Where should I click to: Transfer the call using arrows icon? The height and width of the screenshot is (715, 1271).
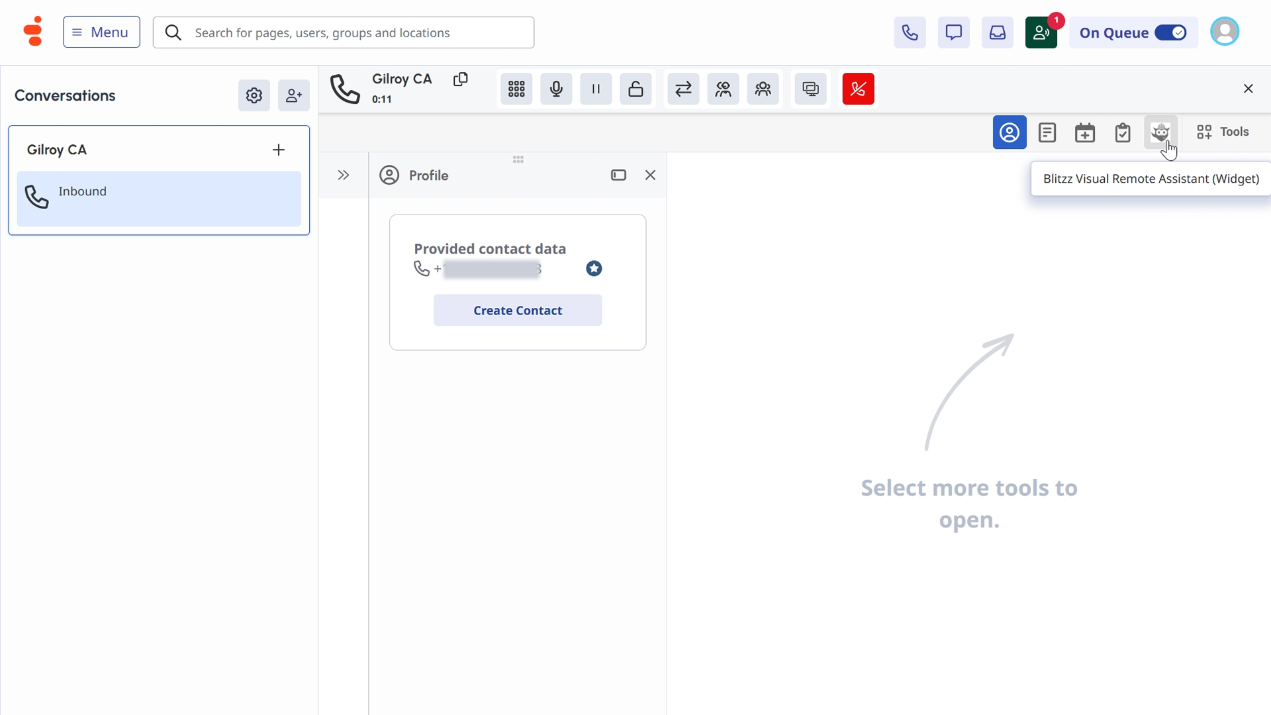(x=683, y=89)
